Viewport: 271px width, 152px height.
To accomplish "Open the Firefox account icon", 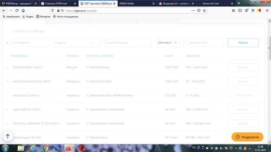I will pos(246,11).
